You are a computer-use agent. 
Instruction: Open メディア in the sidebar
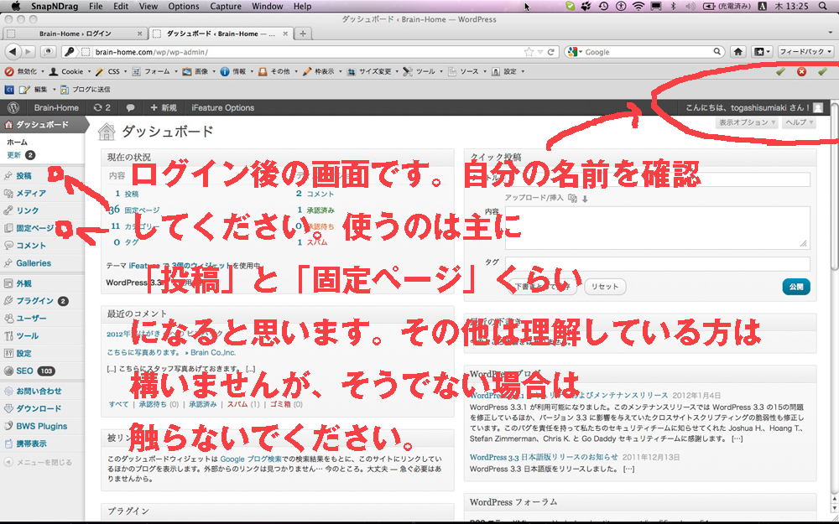30,193
